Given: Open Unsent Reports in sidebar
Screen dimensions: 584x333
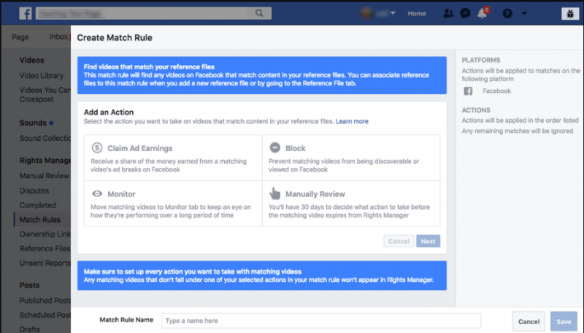Looking at the screenshot, I should coord(45,264).
